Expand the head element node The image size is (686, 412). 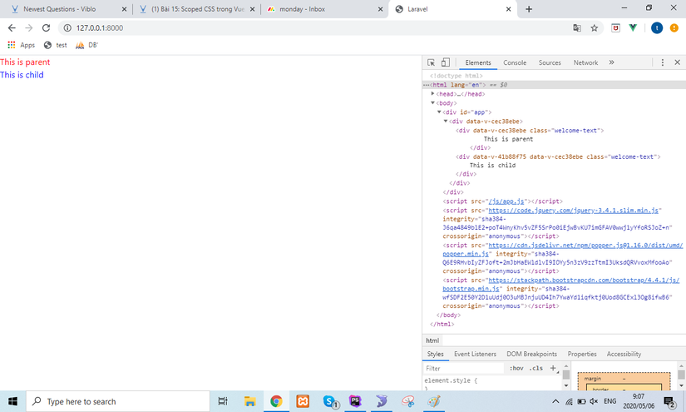point(433,94)
